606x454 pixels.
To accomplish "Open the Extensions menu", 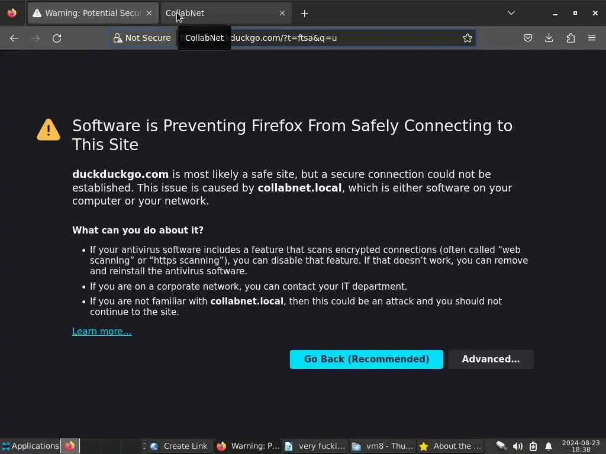I will [x=570, y=38].
